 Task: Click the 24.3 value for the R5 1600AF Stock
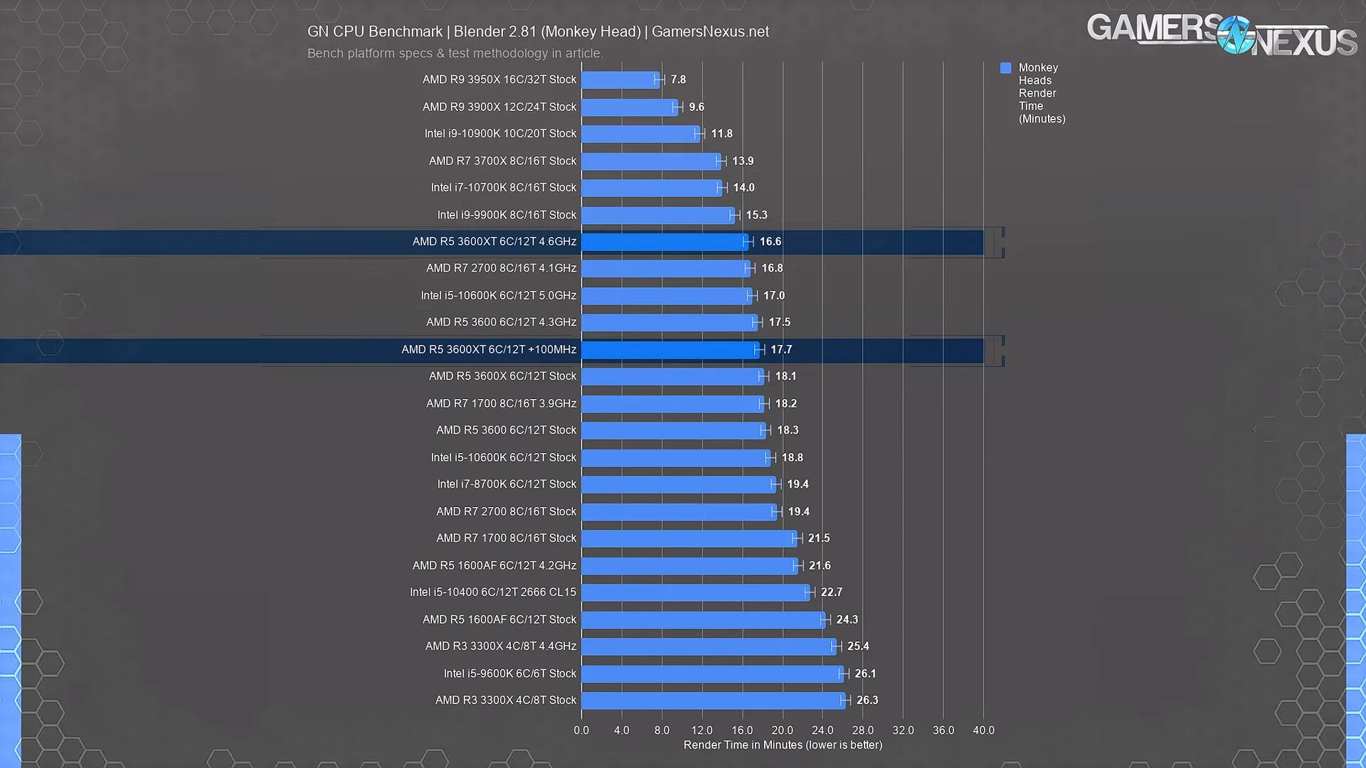(847, 619)
